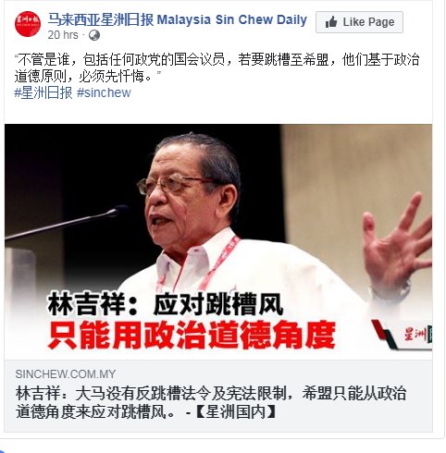Click the post quote text 不管是谁

point(217,60)
